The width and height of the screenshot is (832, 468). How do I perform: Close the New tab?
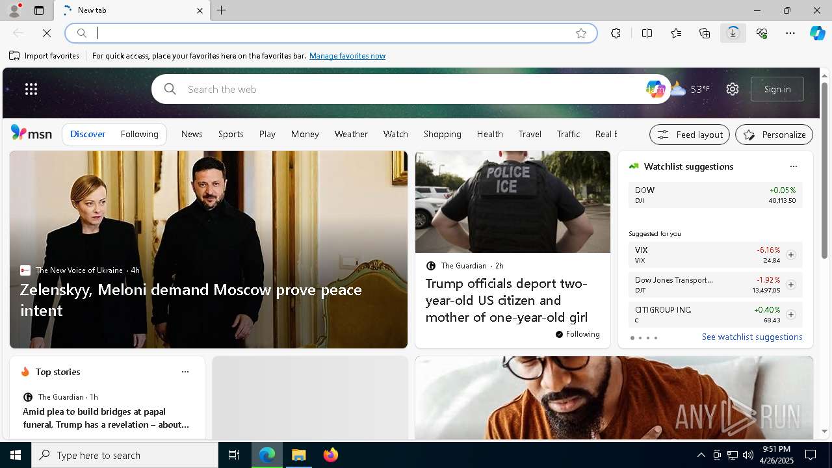point(200,10)
